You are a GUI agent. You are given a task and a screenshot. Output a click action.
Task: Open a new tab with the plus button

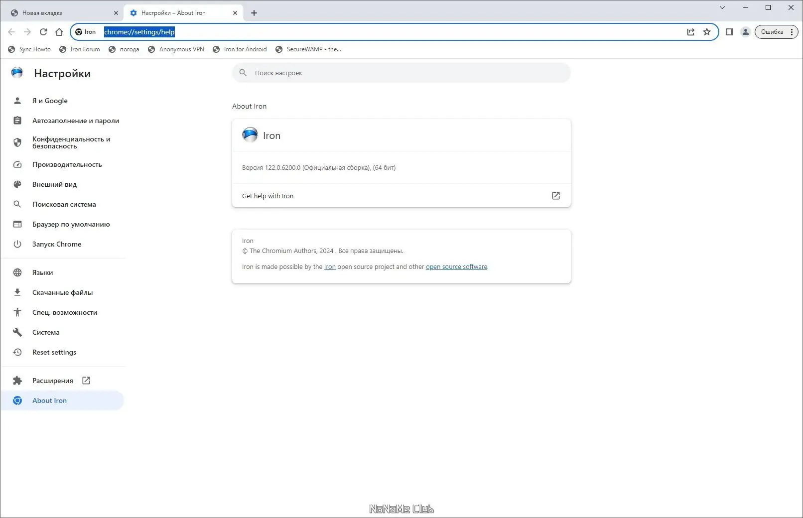[254, 13]
